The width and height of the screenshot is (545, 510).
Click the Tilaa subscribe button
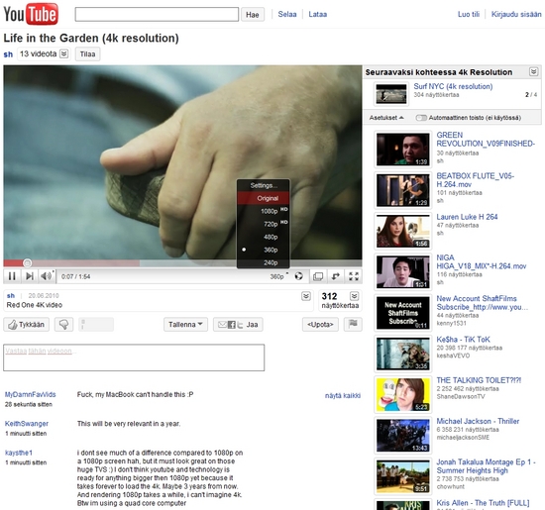(87, 54)
